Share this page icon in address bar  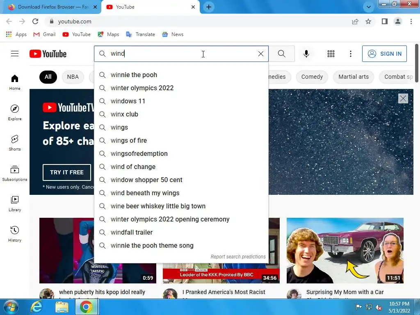355,21
